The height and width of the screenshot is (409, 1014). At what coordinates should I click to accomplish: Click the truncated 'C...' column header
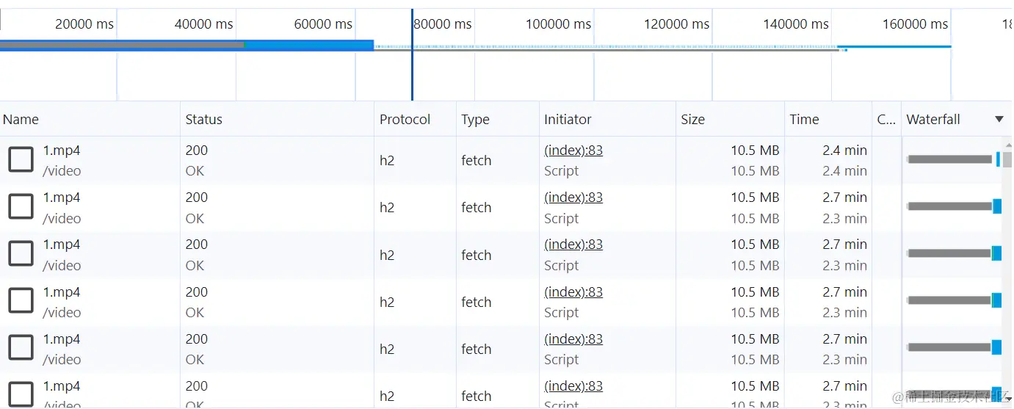pyautogui.click(x=886, y=119)
